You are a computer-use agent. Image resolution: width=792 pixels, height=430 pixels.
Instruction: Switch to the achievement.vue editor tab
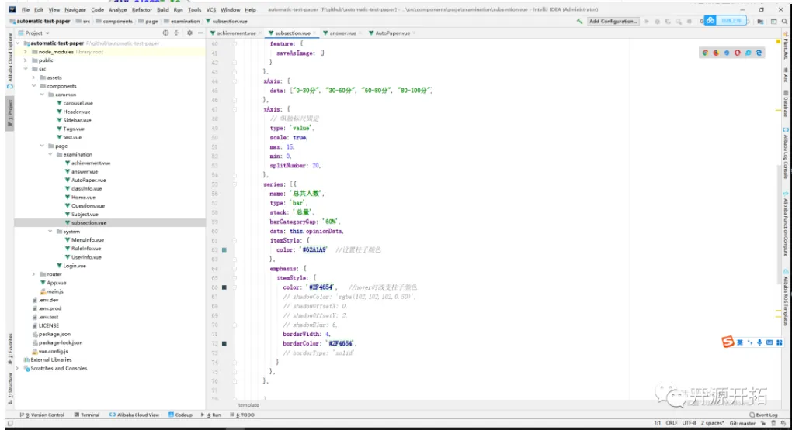236,33
